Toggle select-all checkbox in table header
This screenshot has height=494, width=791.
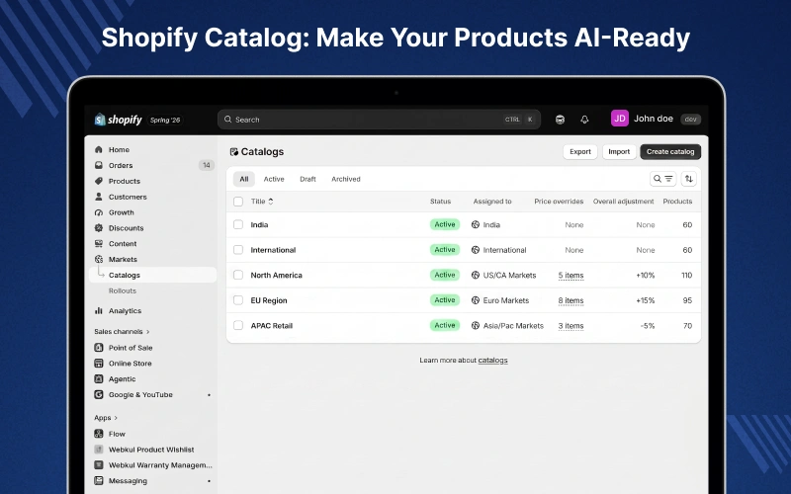point(238,202)
